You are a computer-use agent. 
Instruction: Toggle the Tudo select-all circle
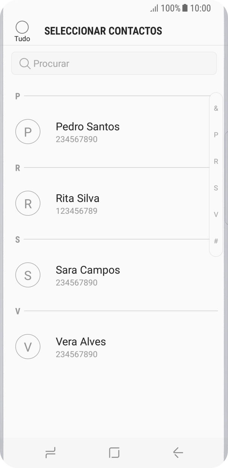click(22, 27)
